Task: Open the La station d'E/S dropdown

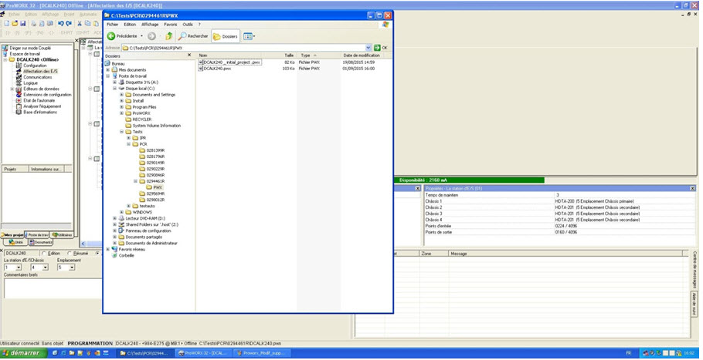Action: (x=19, y=267)
